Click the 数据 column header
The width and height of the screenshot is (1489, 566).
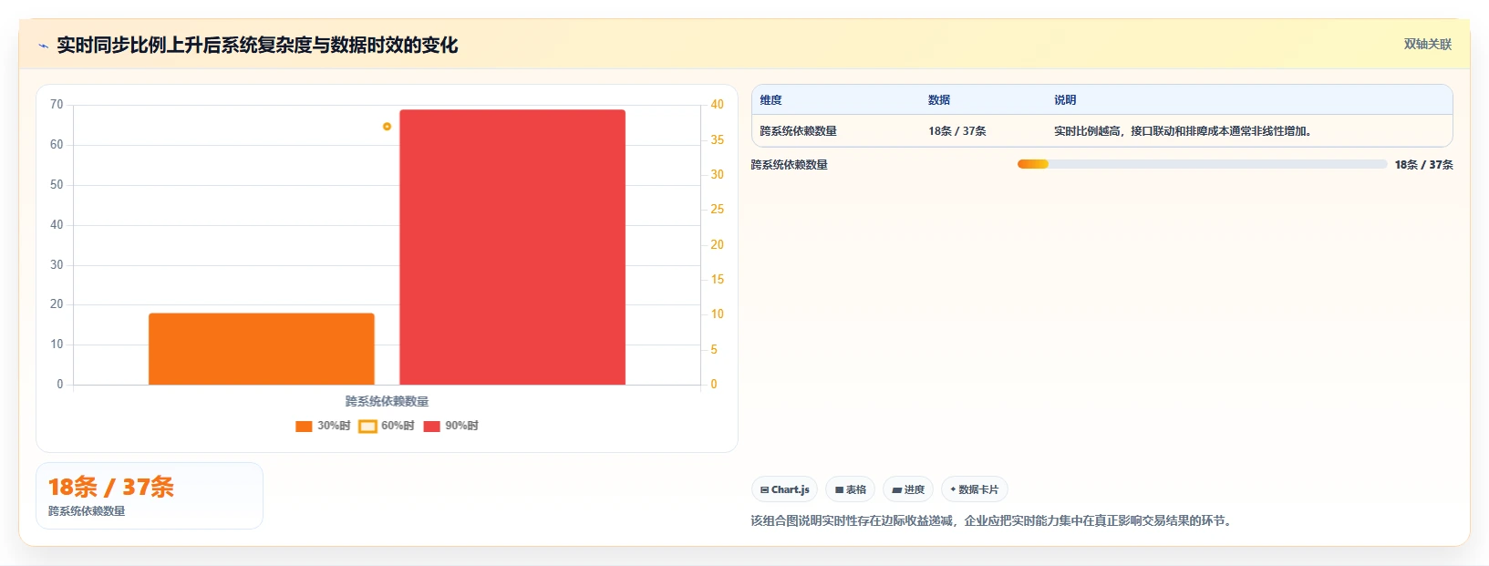pyautogui.click(x=939, y=100)
